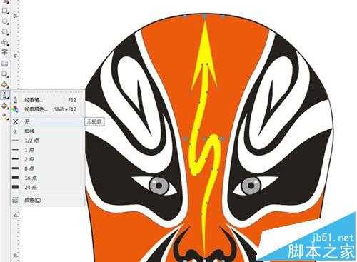This screenshot has width=357, height=262.
Task: Click the jb51.net watermark link
Action: (333, 238)
